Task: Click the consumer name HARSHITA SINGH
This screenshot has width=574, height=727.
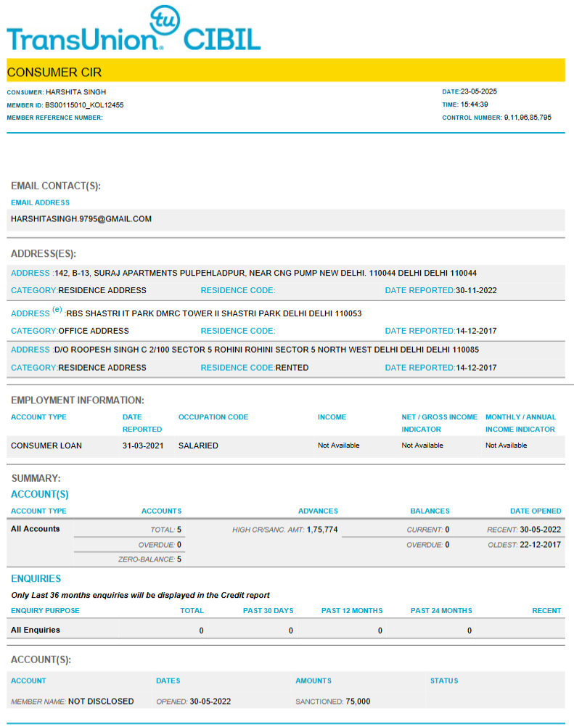Action: [75, 92]
